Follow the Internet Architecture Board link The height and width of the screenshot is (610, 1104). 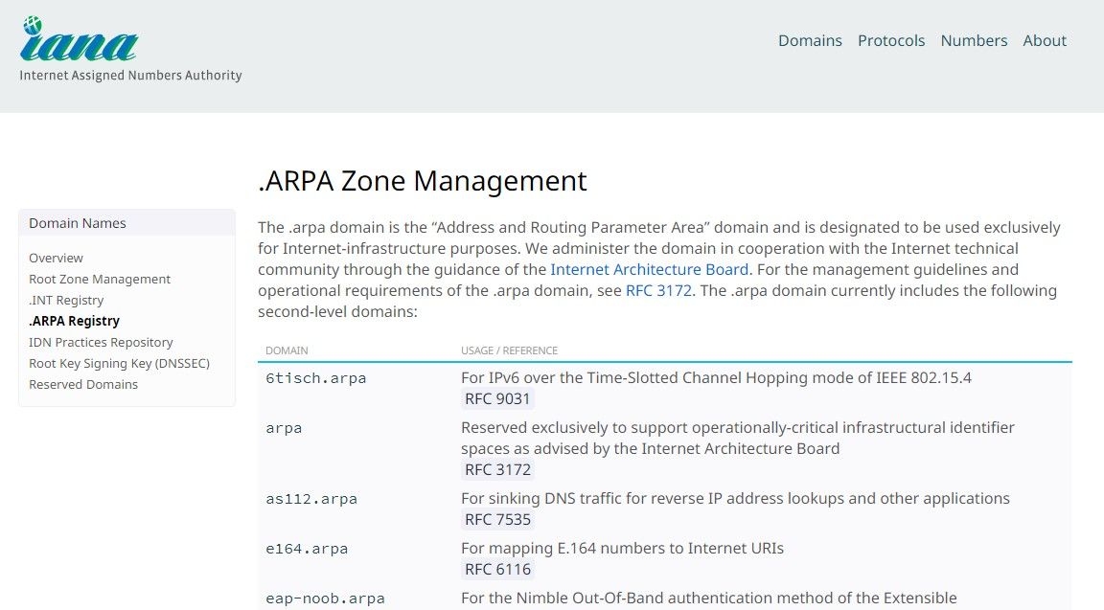pyautogui.click(x=649, y=269)
